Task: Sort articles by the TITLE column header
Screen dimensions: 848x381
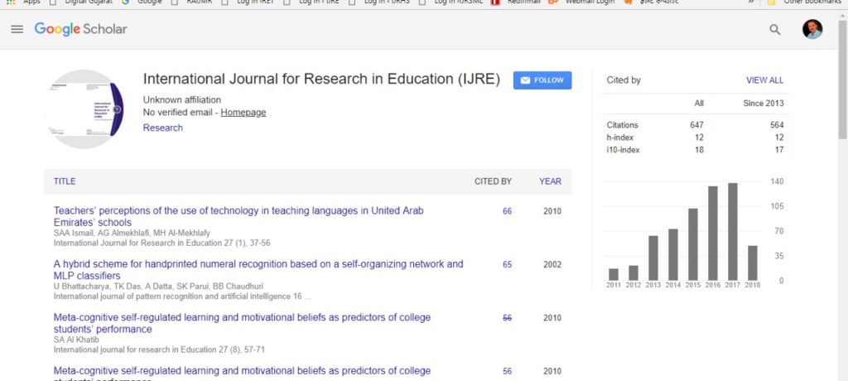Action: 65,181
